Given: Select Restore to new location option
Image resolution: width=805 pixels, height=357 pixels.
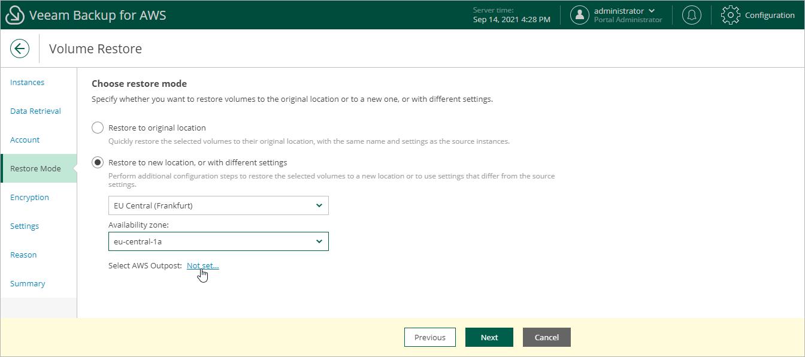Looking at the screenshot, I should coord(96,162).
